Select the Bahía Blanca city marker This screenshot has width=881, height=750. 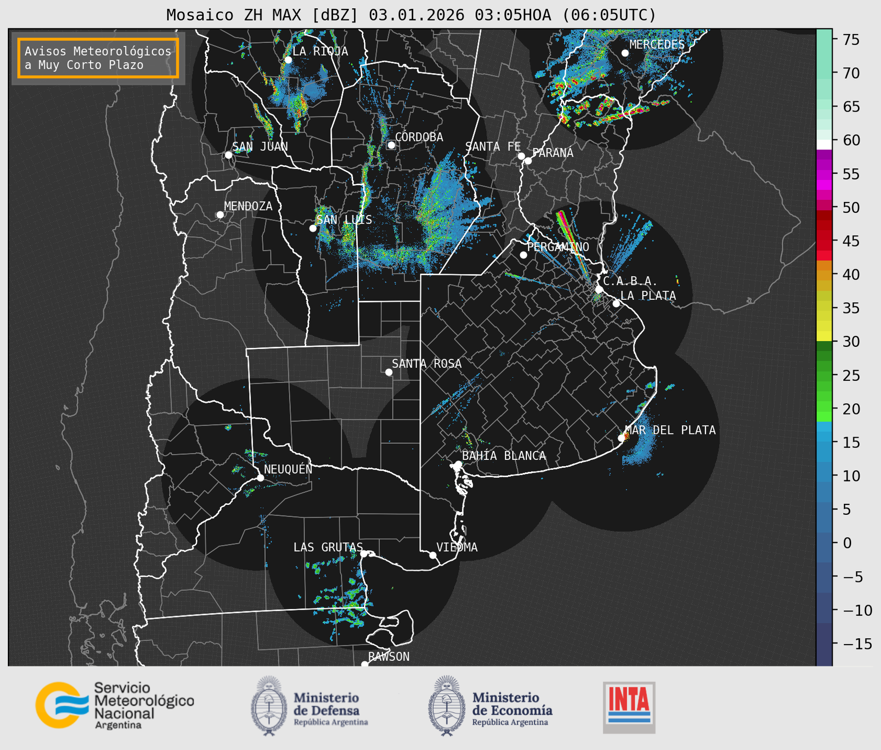pyautogui.click(x=458, y=464)
